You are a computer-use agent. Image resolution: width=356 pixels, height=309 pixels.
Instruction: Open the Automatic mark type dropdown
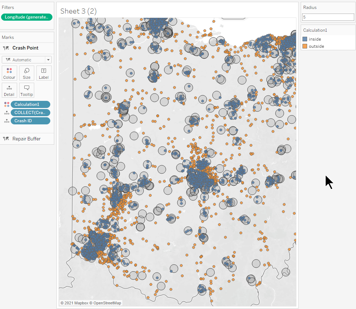click(26, 60)
